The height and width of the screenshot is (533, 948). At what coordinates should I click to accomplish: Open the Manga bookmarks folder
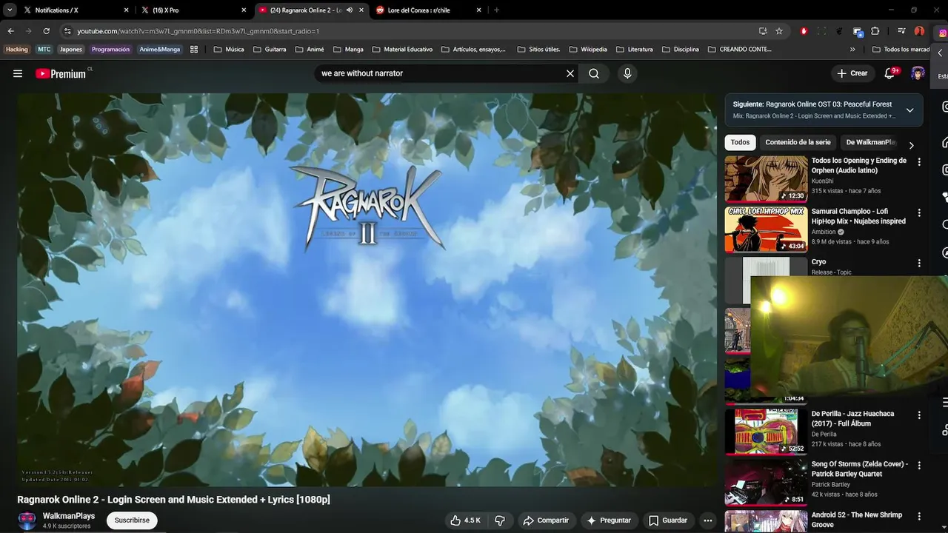tap(348, 50)
